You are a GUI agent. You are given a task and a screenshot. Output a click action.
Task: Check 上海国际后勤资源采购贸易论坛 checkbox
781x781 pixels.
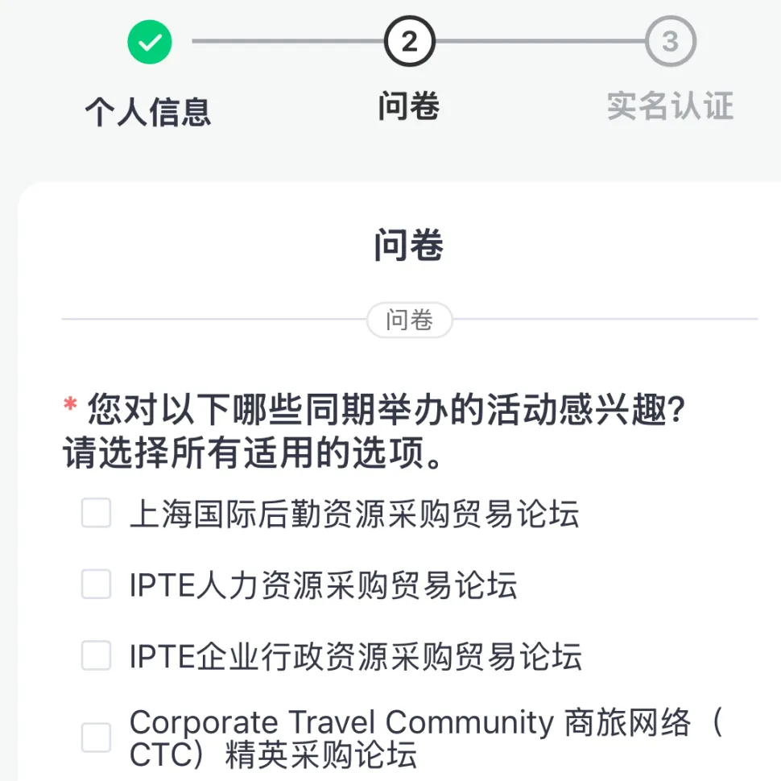tap(96, 513)
